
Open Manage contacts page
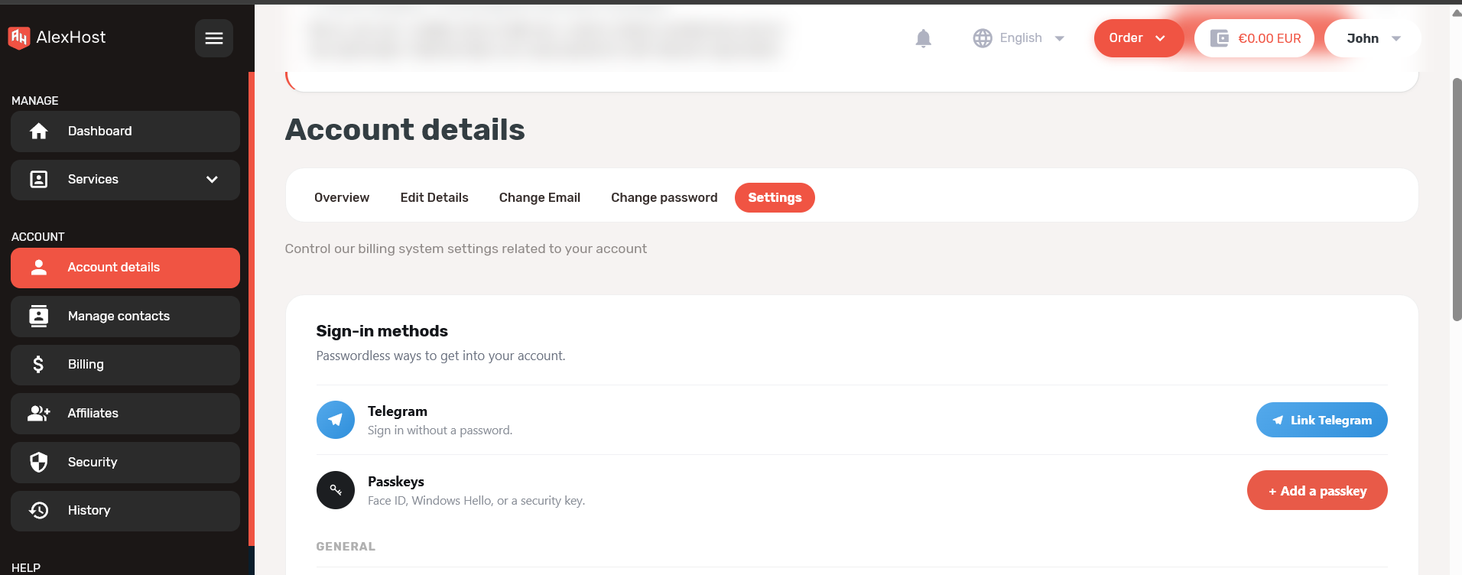(125, 316)
